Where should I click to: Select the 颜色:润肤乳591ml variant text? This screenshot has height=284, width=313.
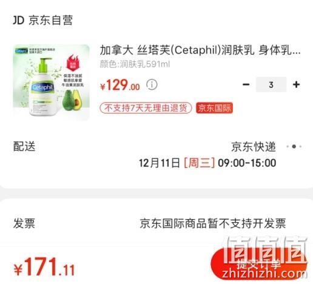coord(135,64)
